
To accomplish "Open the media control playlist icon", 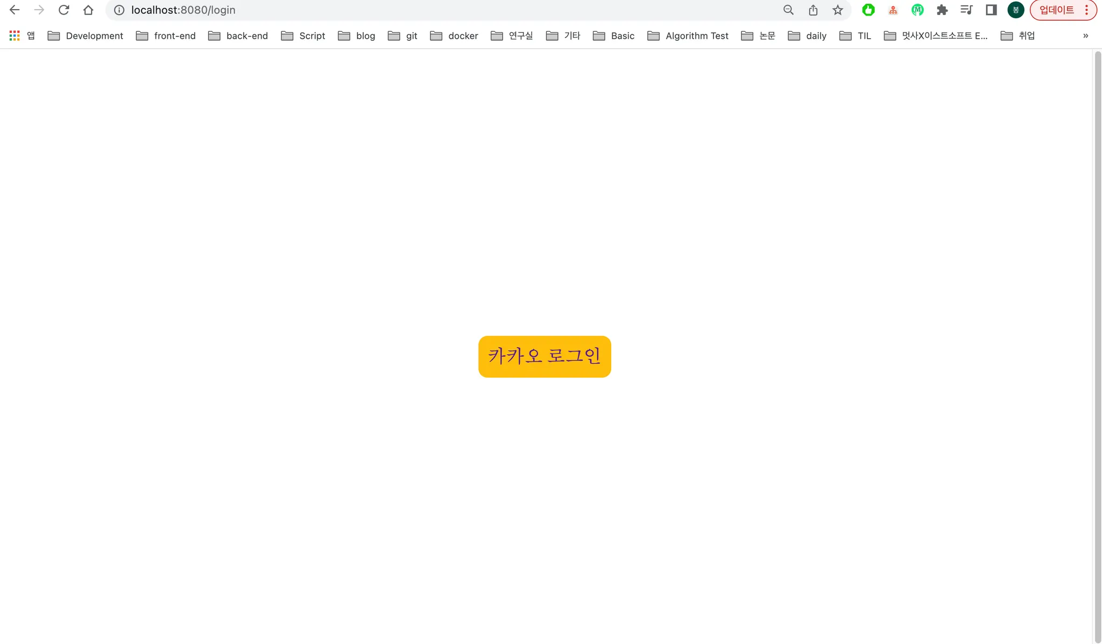I will pos(966,10).
